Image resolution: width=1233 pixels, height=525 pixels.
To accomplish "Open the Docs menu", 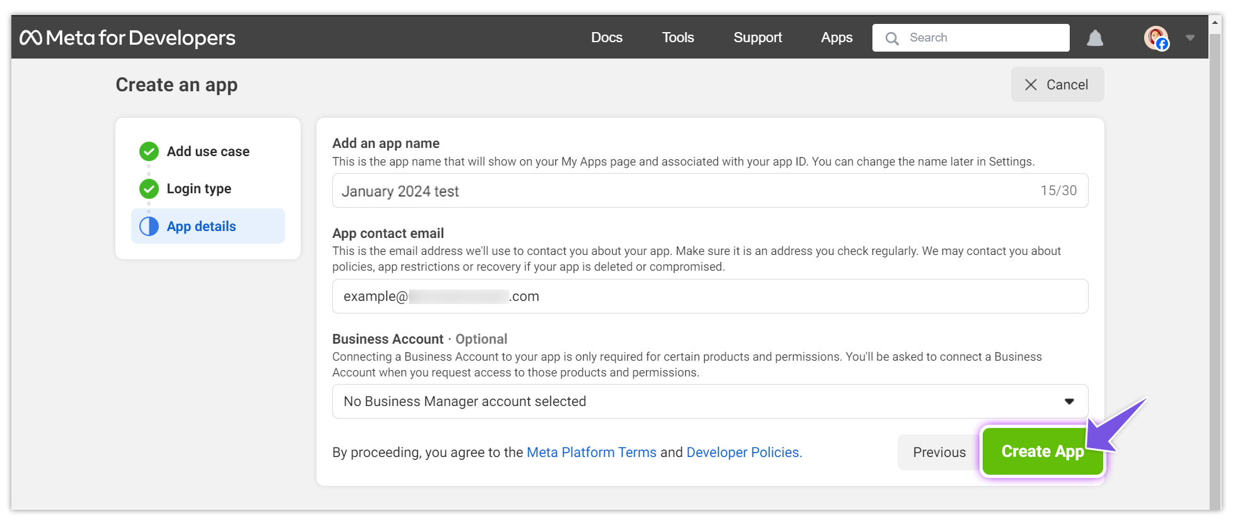I will [x=606, y=38].
